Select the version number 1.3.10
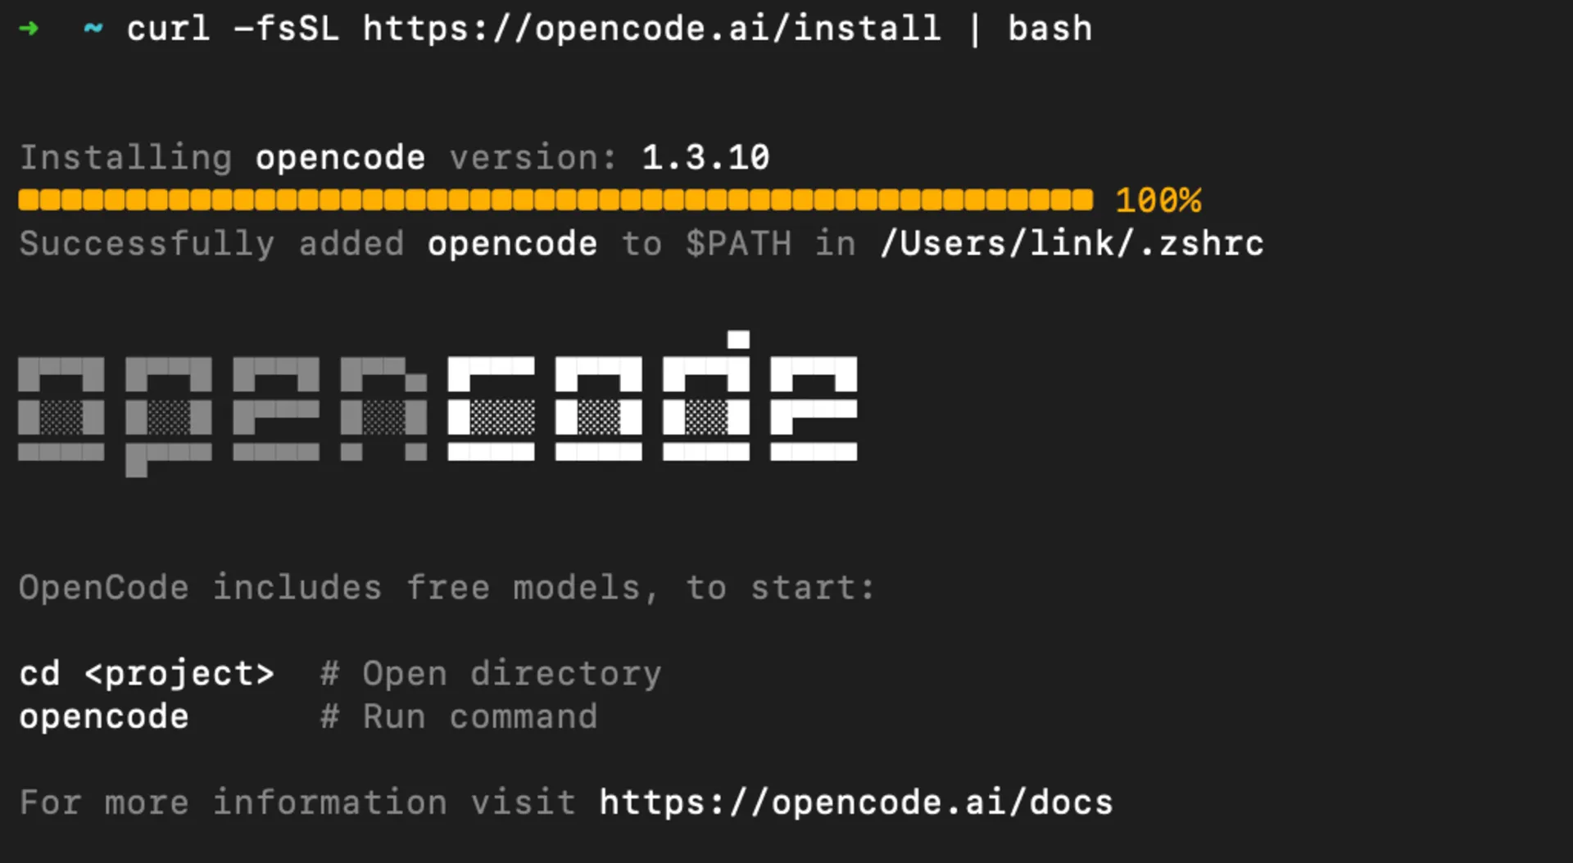The height and width of the screenshot is (863, 1573). click(705, 156)
